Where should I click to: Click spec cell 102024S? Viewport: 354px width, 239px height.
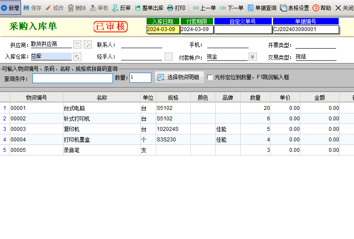pyautogui.click(x=173, y=129)
